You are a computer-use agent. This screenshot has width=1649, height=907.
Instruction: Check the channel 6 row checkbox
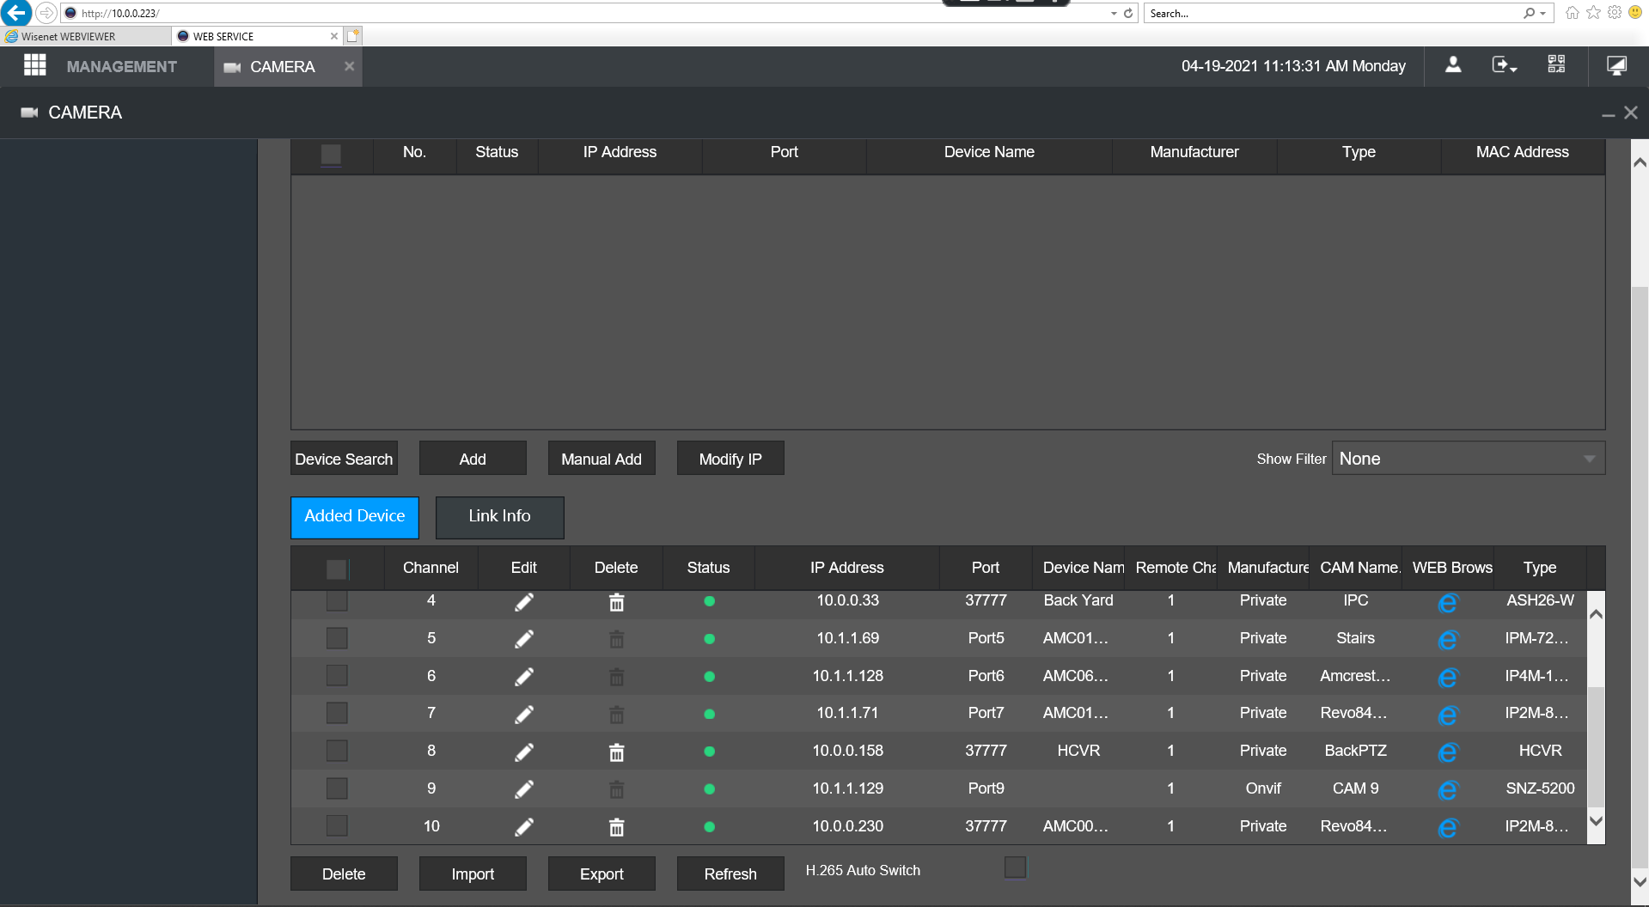[337, 675]
